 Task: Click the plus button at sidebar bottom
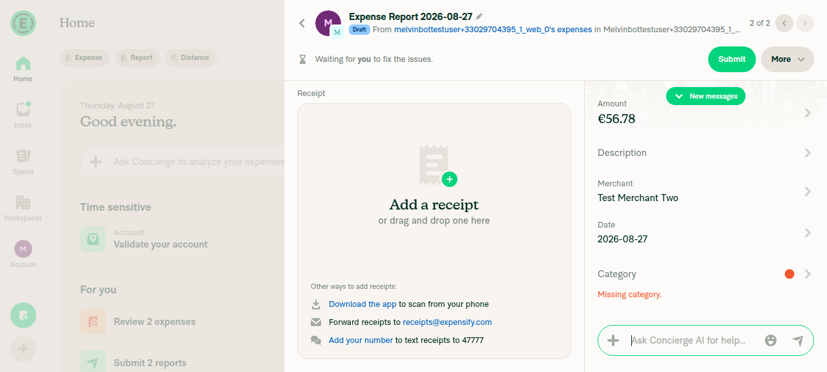point(23,349)
